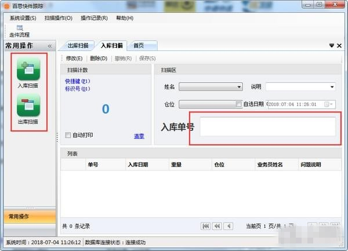The image size is (348, 251).
Task: Open the 系统设置(S) menu
Action: point(23,18)
